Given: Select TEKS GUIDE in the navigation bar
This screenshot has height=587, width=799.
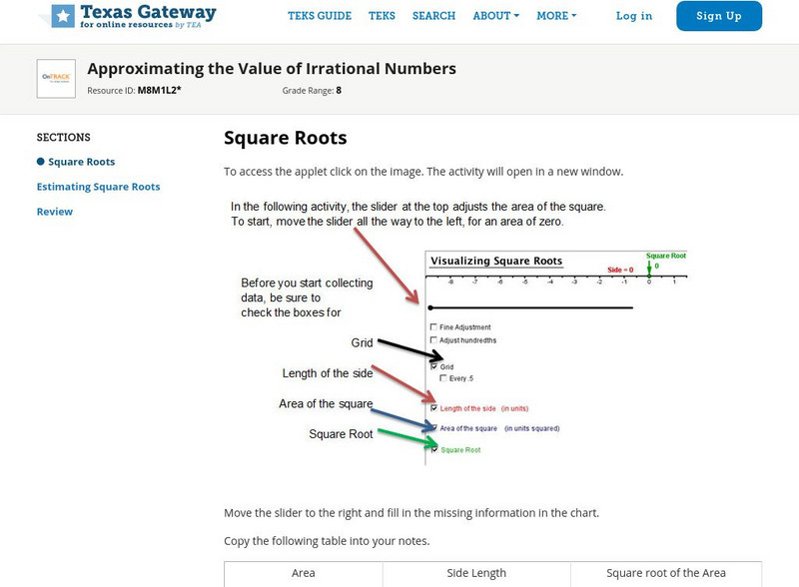Looking at the screenshot, I should click(322, 16).
